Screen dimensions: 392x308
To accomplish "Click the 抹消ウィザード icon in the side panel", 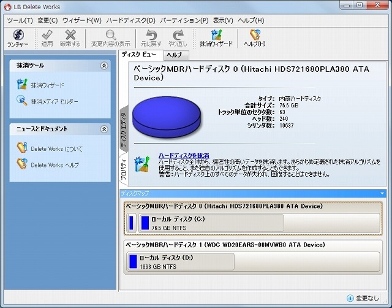I will 22,85.
